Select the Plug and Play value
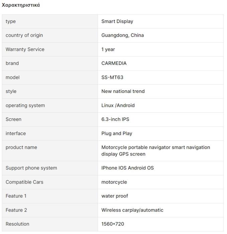This screenshot has height=234, width=227. coord(117,134)
